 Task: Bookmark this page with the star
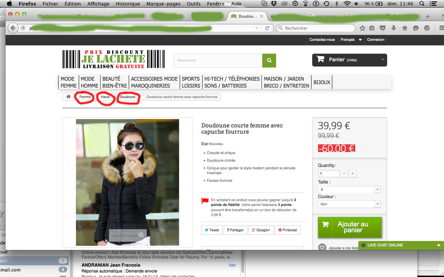click(x=362, y=28)
